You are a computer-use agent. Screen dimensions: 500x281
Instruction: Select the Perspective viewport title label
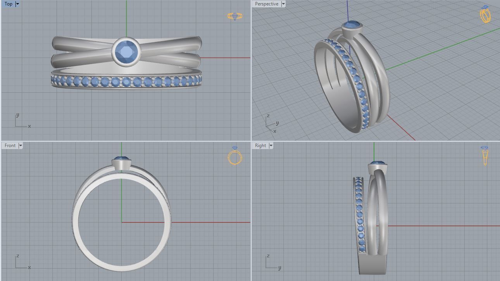click(x=267, y=4)
